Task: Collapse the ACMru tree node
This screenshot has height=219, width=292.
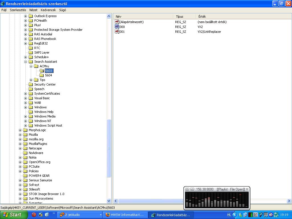Action: tap(31, 66)
